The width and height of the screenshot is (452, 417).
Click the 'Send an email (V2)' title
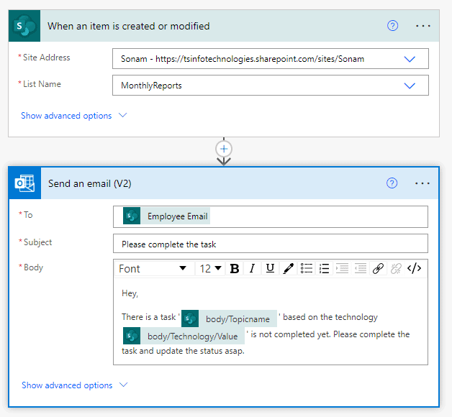(90, 184)
